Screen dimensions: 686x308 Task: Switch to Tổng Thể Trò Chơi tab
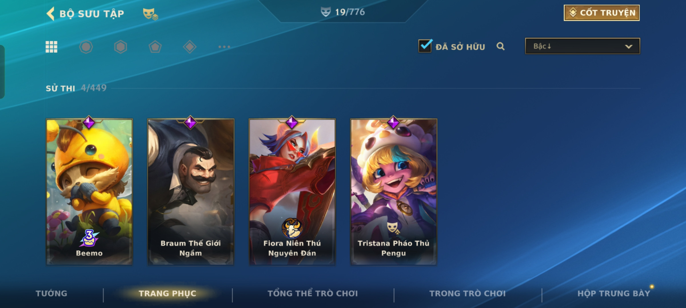click(x=313, y=293)
